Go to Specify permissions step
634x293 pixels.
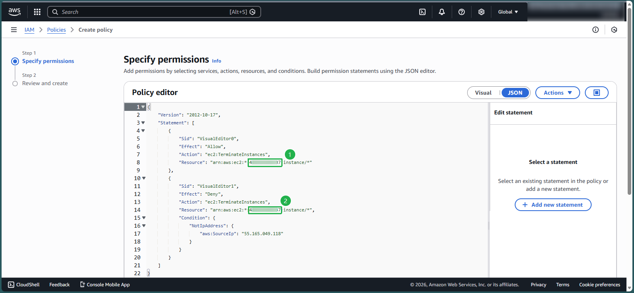[48, 61]
